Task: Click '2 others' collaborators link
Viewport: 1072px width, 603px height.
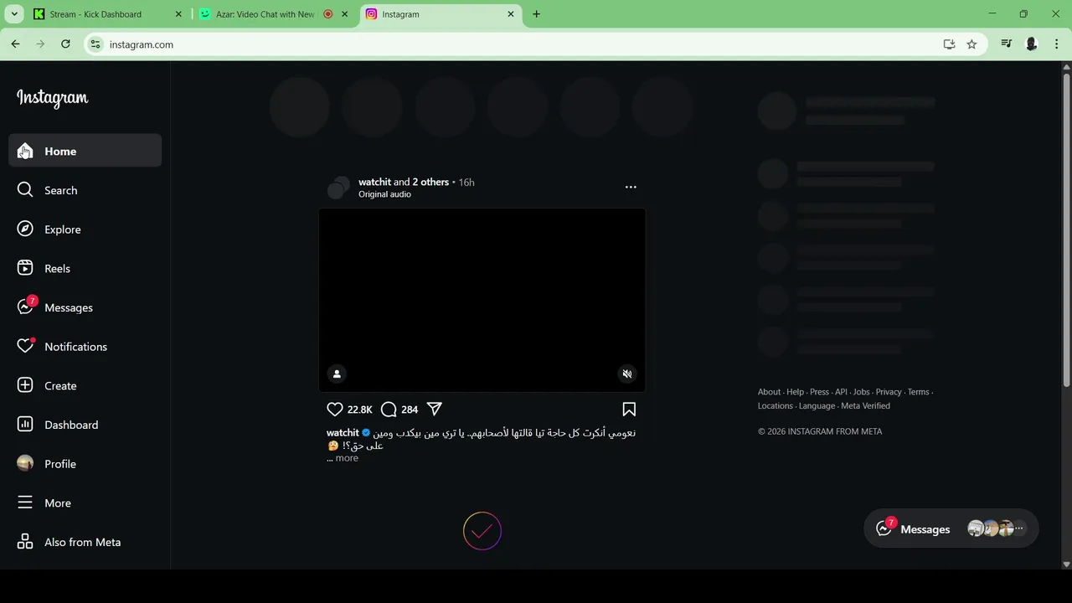Action: click(430, 182)
